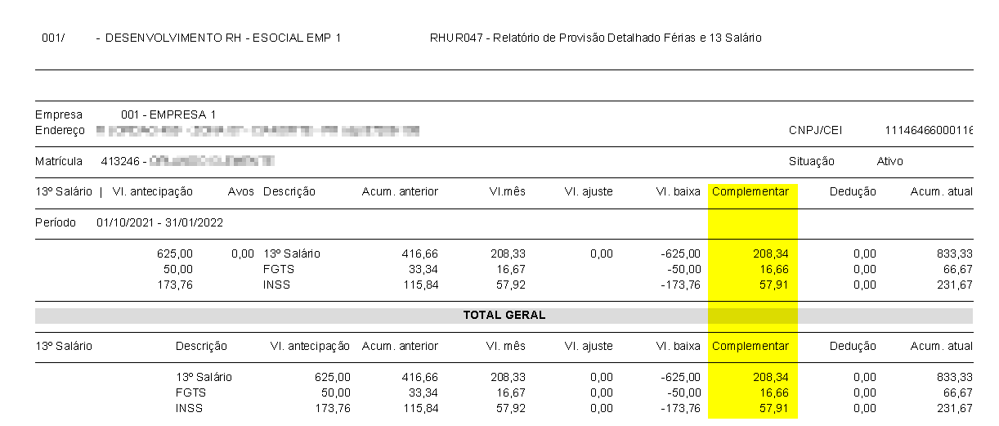
Task: Select highlighted 57,91 value below TOTAL GERAL
Action: [x=774, y=408]
